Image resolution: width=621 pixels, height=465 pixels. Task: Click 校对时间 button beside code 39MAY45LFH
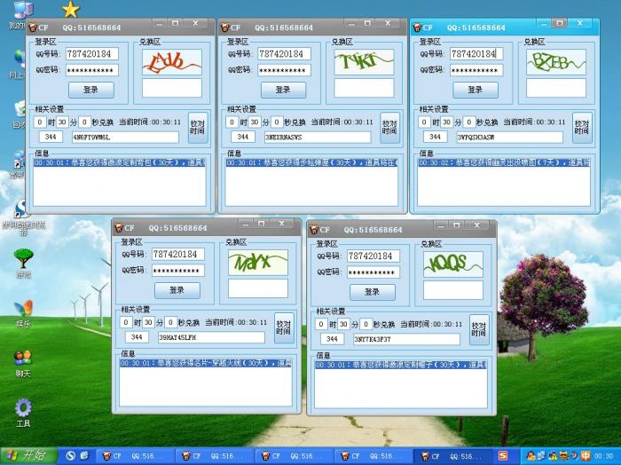click(284, 328)
